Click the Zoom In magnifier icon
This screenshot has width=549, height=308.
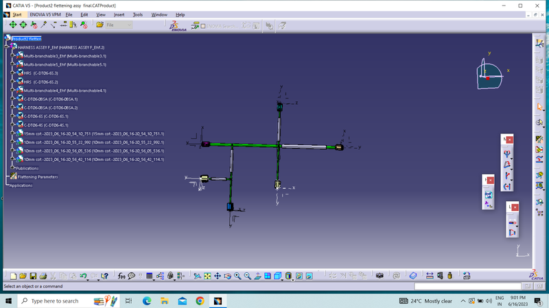click(237, 277)
